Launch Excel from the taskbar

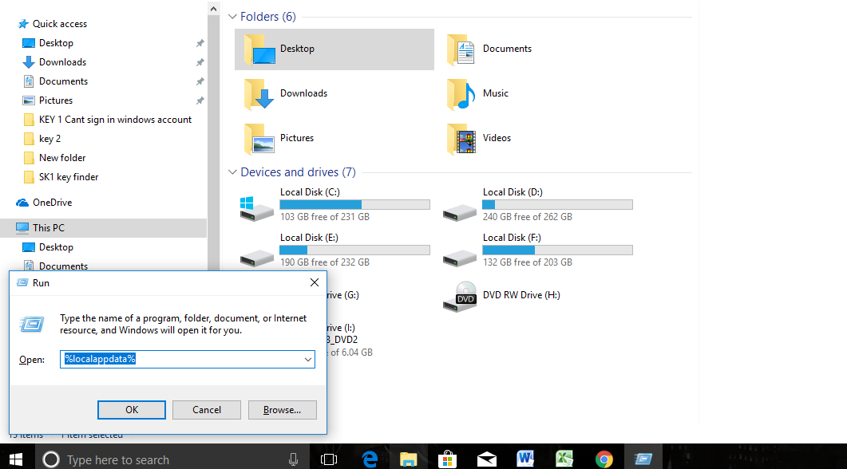point(564,458)
